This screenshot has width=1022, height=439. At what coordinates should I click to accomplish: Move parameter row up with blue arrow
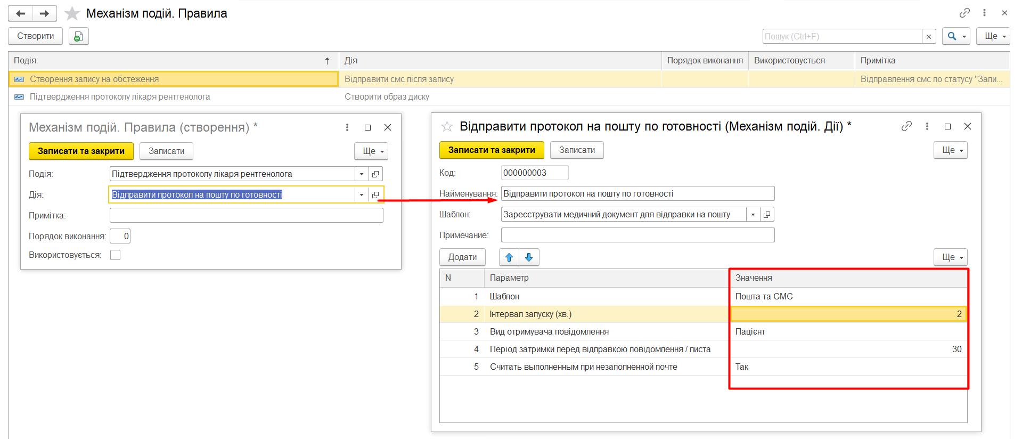509,257
